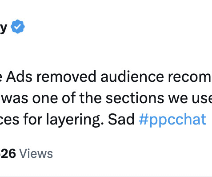
Task: Click the word "audience" in the tweet
Action: (132, 76)
